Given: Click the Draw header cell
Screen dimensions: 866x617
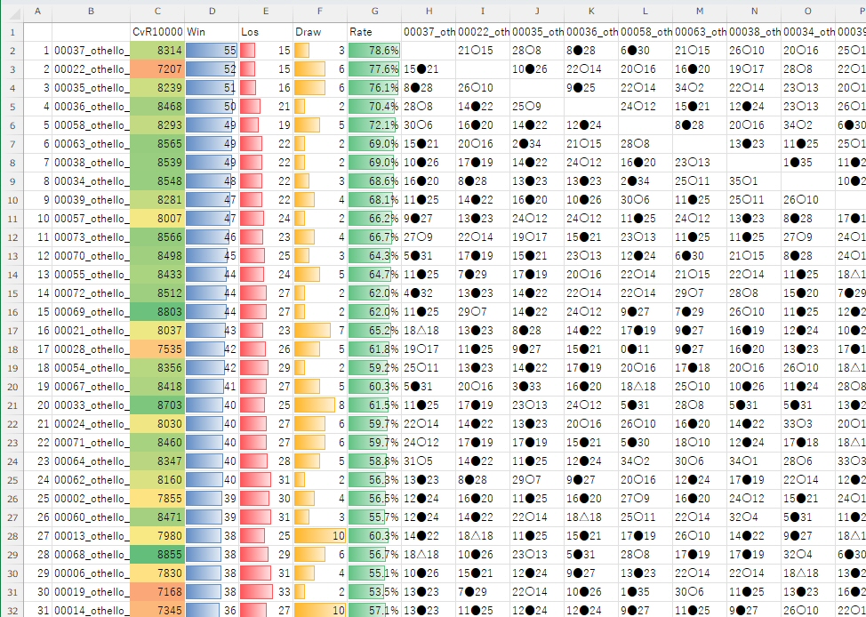Looking at the screenshot, I should (319, 31).
